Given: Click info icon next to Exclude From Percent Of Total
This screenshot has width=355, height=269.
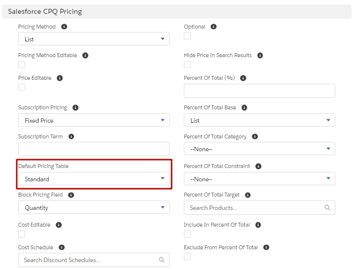Looking at the screenshot, I should (x=266, y=247).
